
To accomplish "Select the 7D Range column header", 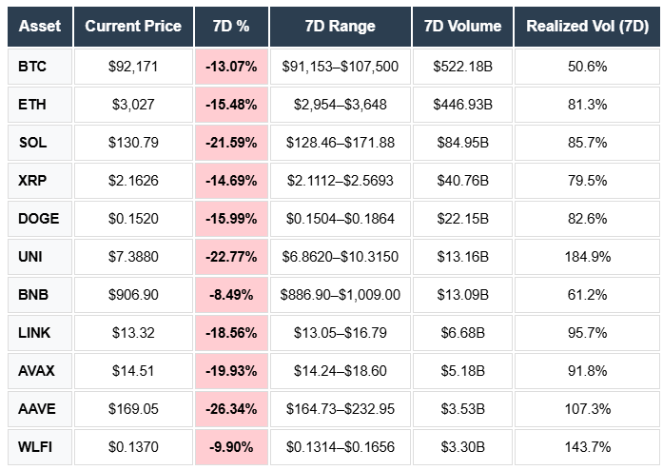I will [341, 26].
